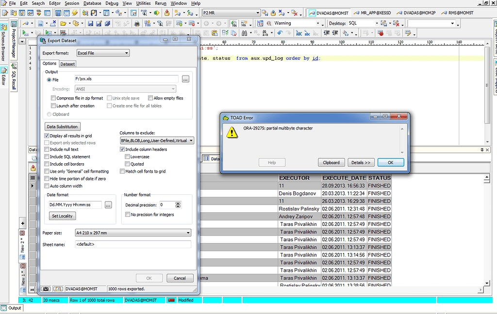497x314 pixels.
Task: Click the export File path field showing F:\xx.xls
Action: [x=126, y=79]
